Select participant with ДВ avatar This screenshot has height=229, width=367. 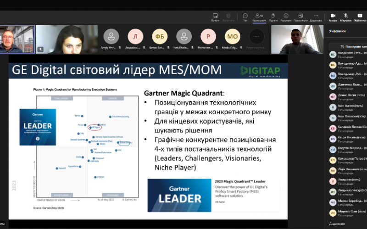(348, 86)
